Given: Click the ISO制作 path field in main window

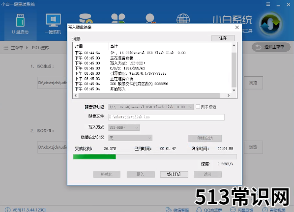Looking at the screenshot, I should click(x=52, y=147).
